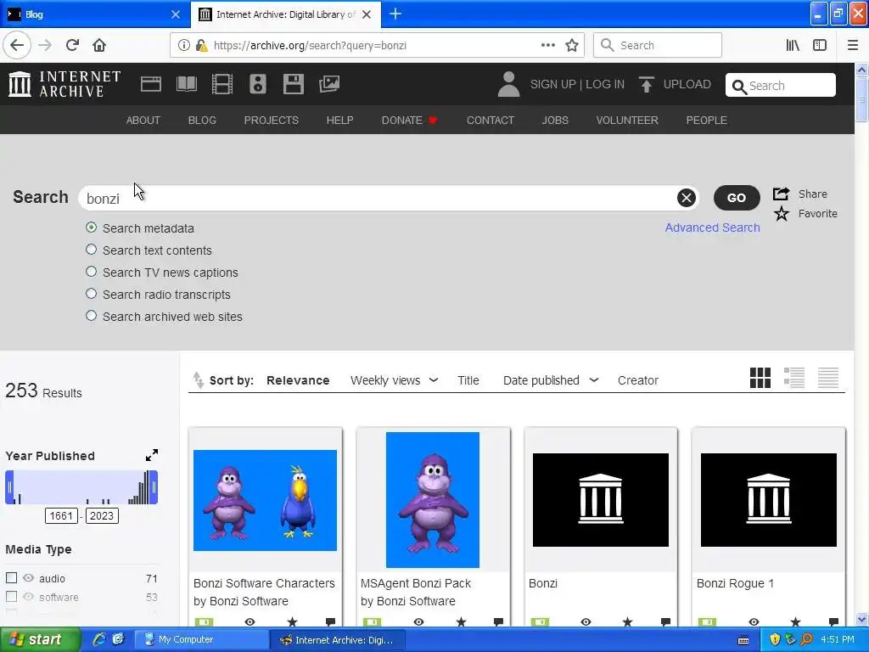
Task: Bookmark this page with star
Action: tap(572, 45)
